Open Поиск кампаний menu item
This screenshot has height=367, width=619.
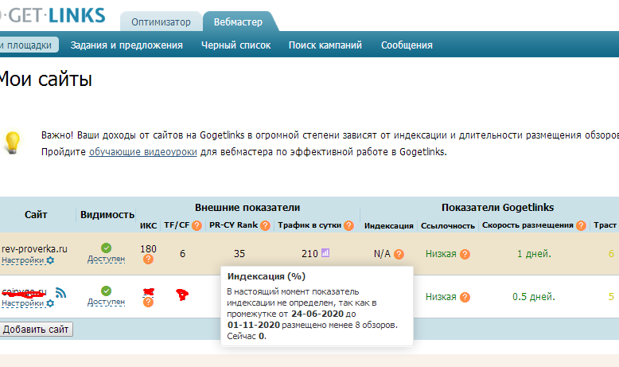pyautogui.click(x=325, y=45)
